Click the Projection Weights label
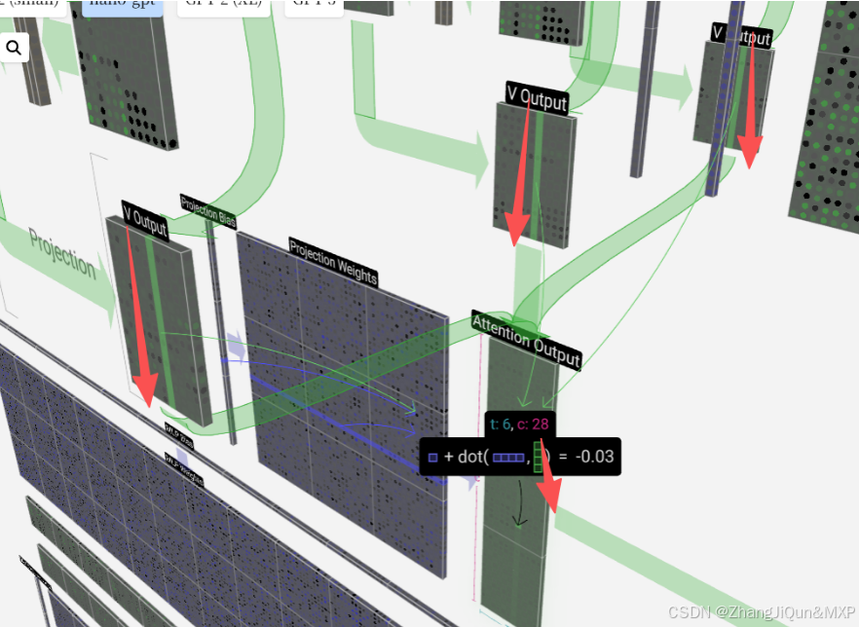The image size is (859, 627). 333,262
